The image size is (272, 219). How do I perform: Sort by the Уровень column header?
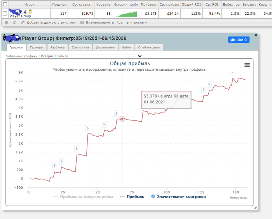pyautogui.click(x=103, y=5)
